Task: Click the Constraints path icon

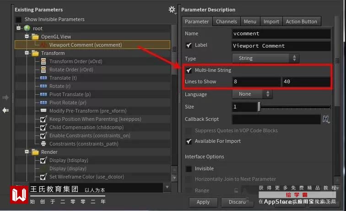Action: click(43, 144)
